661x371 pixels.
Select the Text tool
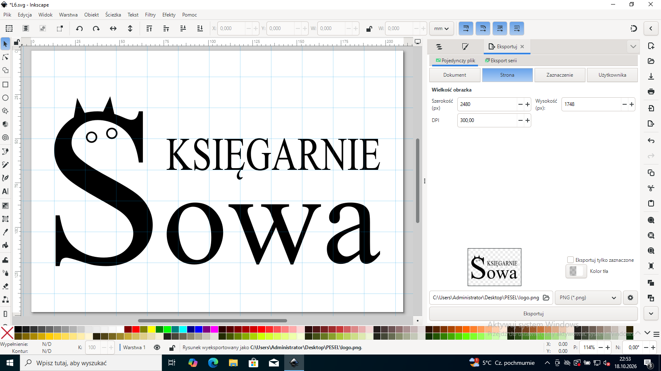tap(5, 191)
